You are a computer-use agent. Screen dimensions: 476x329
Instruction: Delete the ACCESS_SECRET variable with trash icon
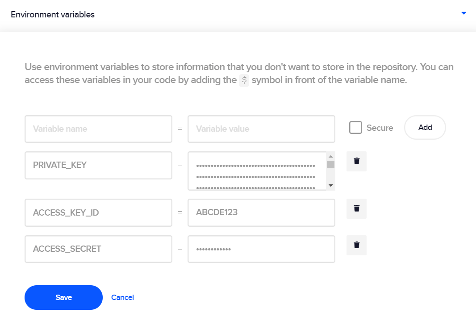356,245
